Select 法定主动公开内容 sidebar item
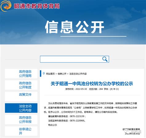Viewport: 146px width, 138px height. pos(21,108)
